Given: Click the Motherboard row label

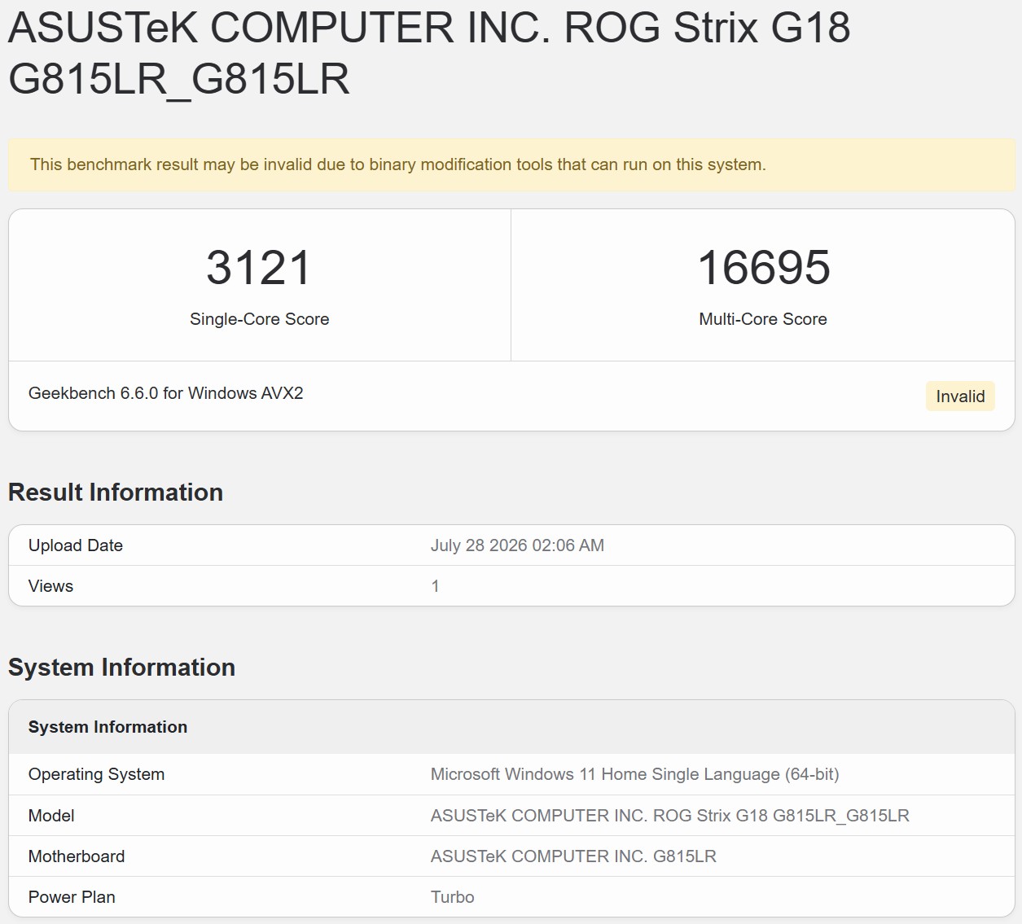Looking at the screenshot, I should 77,856.
